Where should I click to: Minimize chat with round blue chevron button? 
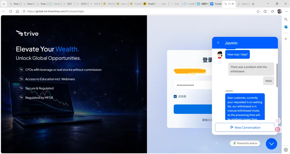pyautogui.click(x=271, y=144)
